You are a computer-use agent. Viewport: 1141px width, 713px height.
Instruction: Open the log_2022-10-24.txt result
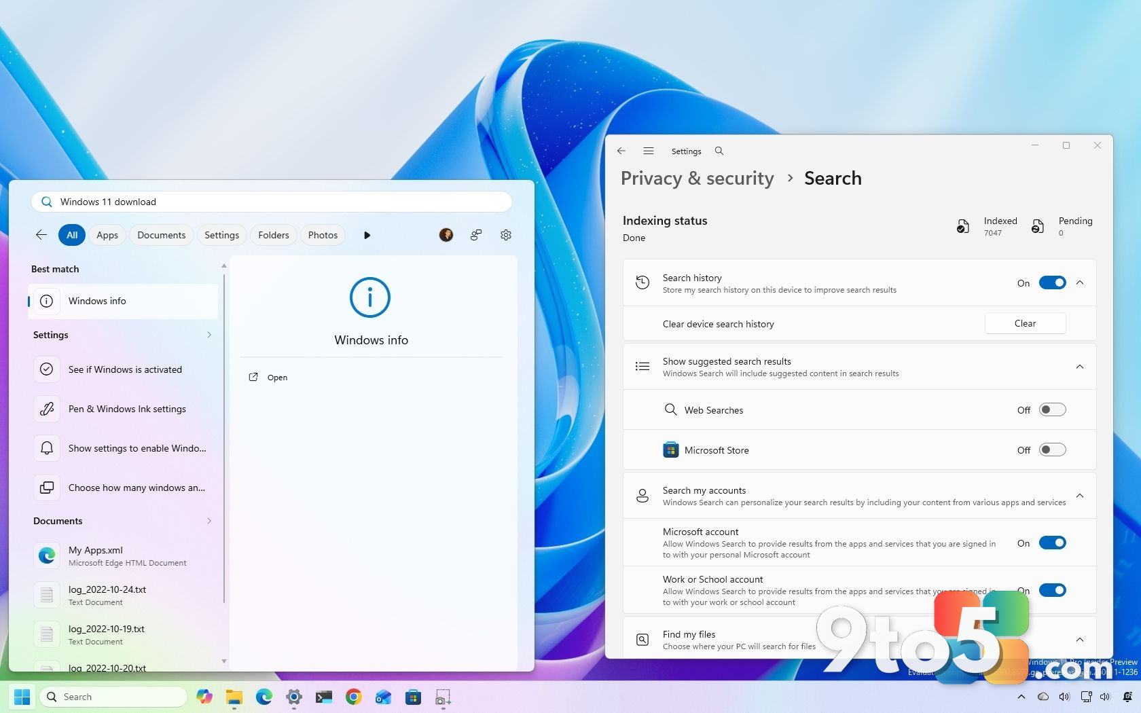[x=123, y=595]
